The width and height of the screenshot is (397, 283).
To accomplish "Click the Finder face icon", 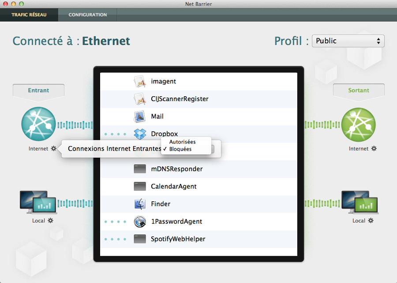I will pos(140,204).
